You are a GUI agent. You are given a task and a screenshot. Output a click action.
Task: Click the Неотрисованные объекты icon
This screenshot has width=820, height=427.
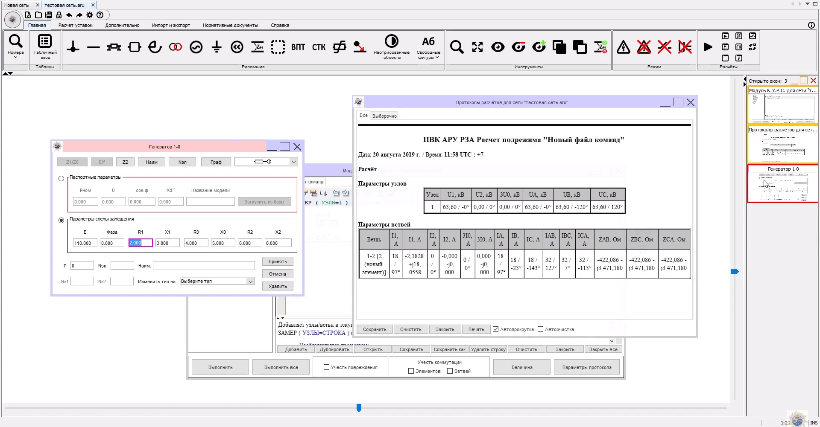391,42
